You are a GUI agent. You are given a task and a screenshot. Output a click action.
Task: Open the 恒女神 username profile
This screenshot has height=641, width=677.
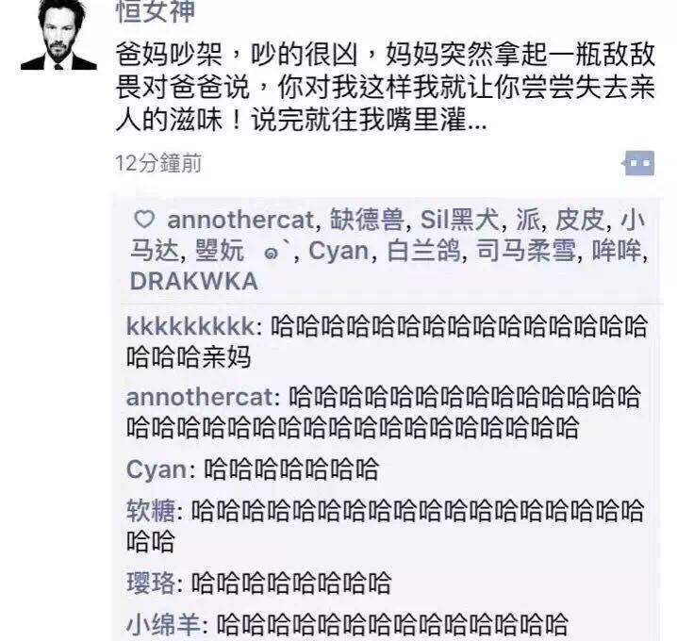(x=156, y=10)
